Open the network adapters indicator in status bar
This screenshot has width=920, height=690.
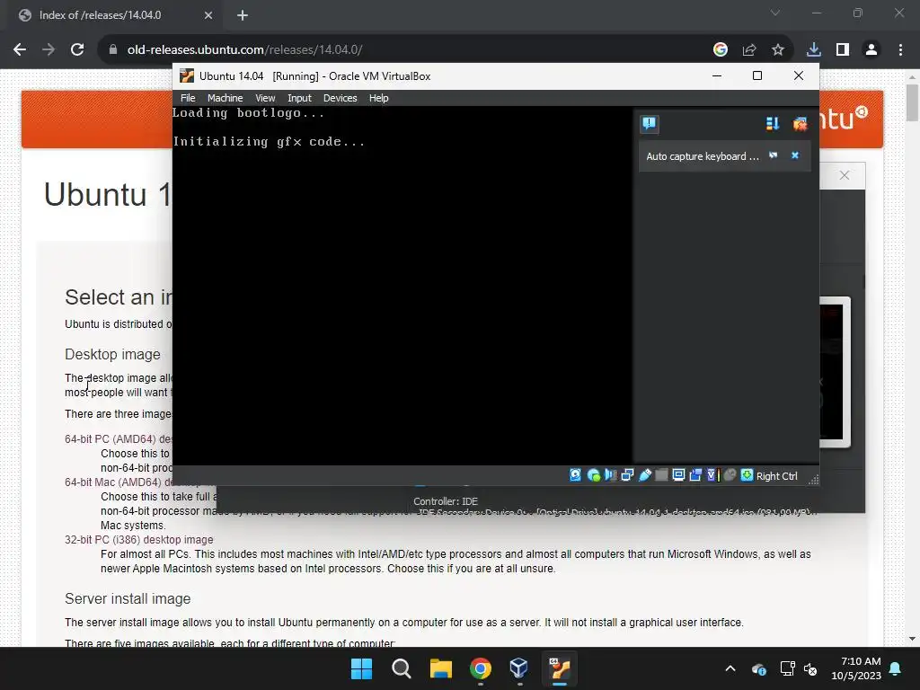[627, 475]
